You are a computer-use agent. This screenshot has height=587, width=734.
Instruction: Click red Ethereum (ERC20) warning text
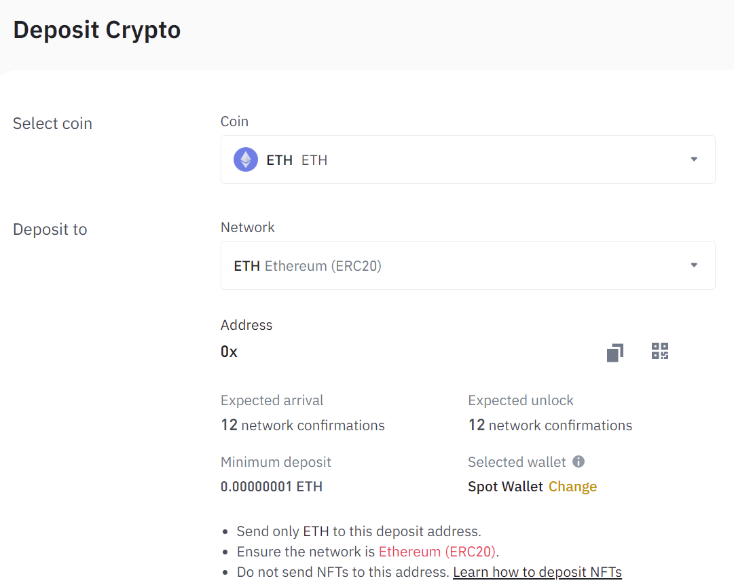coord(437,551)
